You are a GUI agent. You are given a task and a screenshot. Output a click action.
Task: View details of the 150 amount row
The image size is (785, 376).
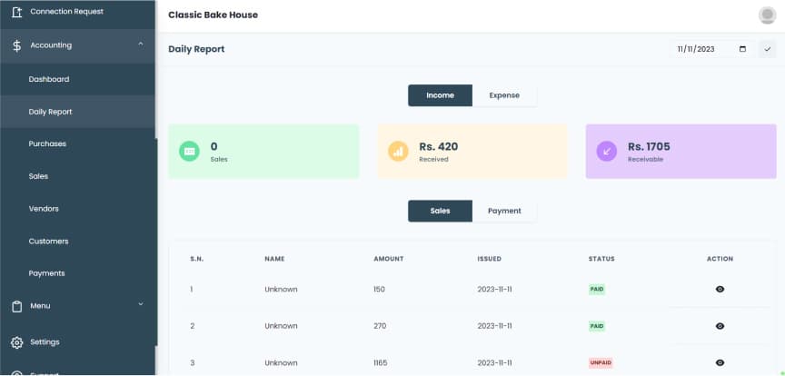[720, 289]
